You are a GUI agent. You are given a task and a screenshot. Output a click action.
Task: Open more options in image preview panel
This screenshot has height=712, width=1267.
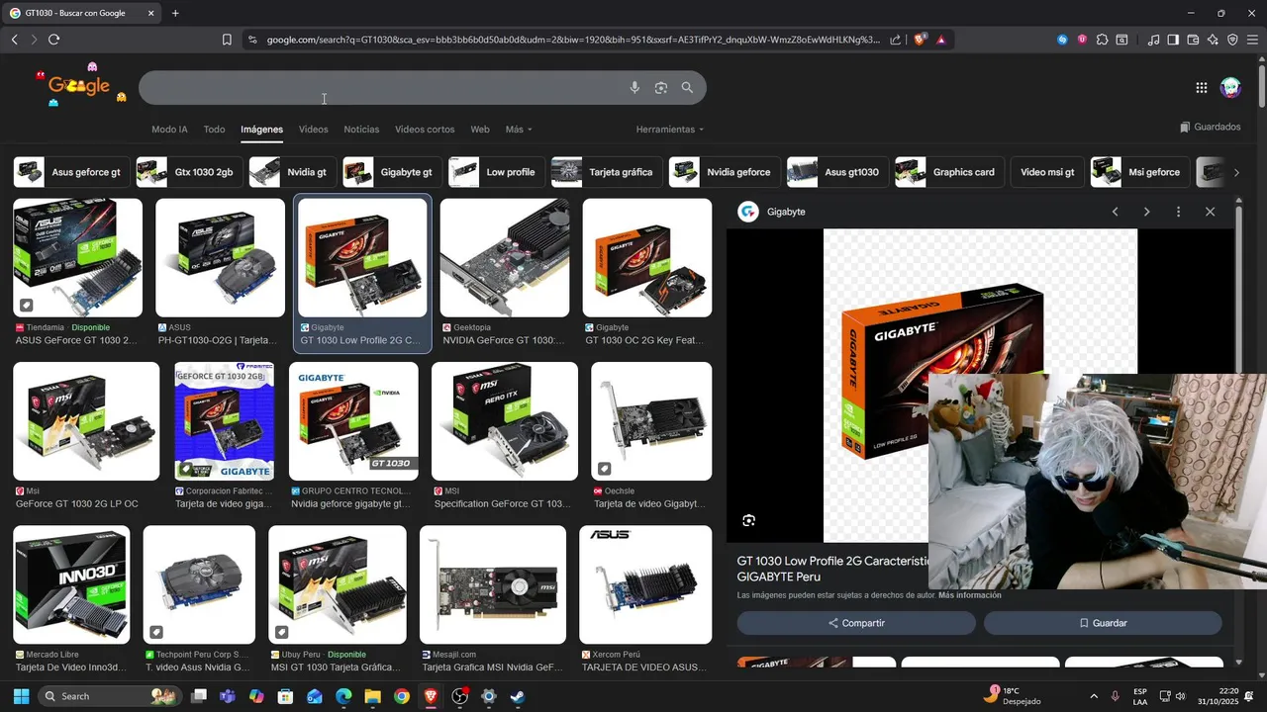pos(1178,212)
